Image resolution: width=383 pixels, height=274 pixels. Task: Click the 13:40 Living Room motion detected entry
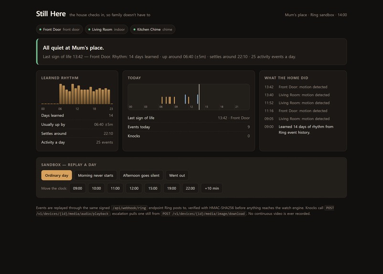(x=303, y=95)
